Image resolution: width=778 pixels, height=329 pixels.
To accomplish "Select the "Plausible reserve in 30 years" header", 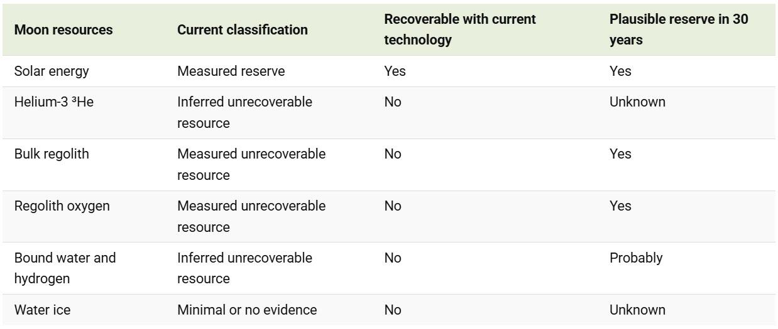I will click(679, 29).
